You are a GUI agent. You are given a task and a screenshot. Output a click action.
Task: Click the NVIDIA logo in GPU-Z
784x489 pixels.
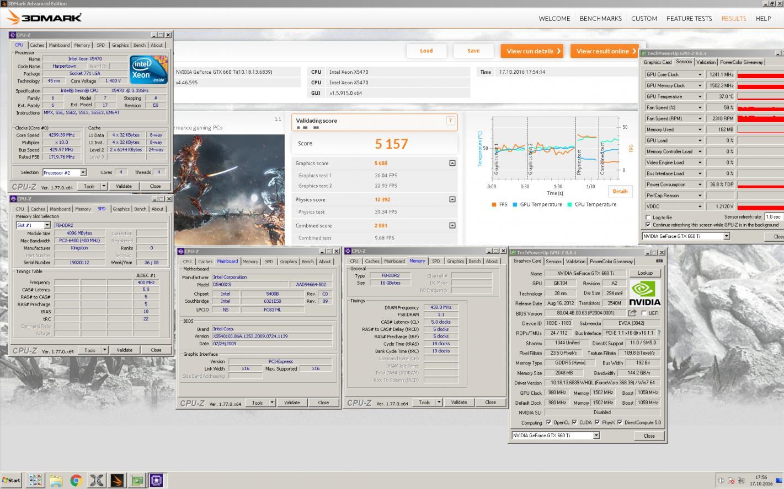(644, 293)
